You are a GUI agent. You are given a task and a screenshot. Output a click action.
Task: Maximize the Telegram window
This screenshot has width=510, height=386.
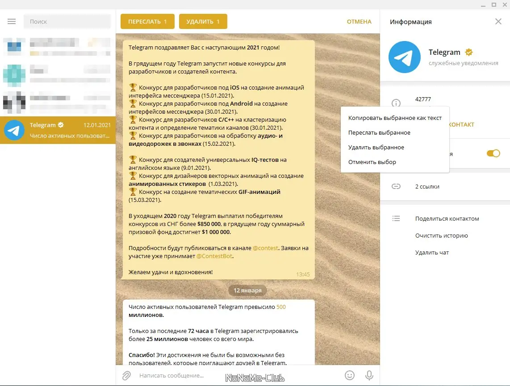(494, 4)
